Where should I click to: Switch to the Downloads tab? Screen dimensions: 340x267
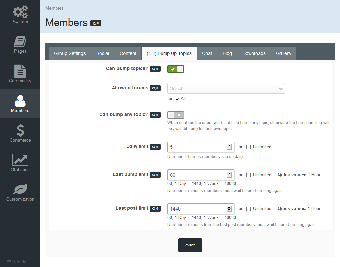(254, 53)
